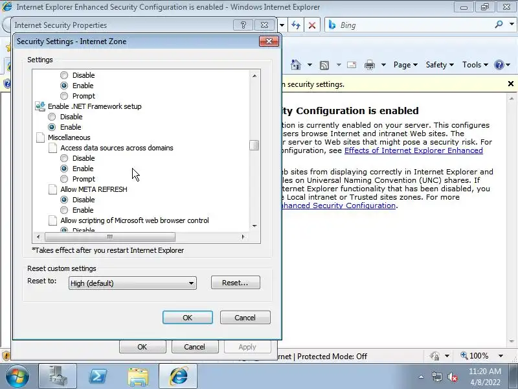The width and height of the screenshot is (518, 389).
Task: Cancel the Security Settings dialog
Action: pos(245,318)
